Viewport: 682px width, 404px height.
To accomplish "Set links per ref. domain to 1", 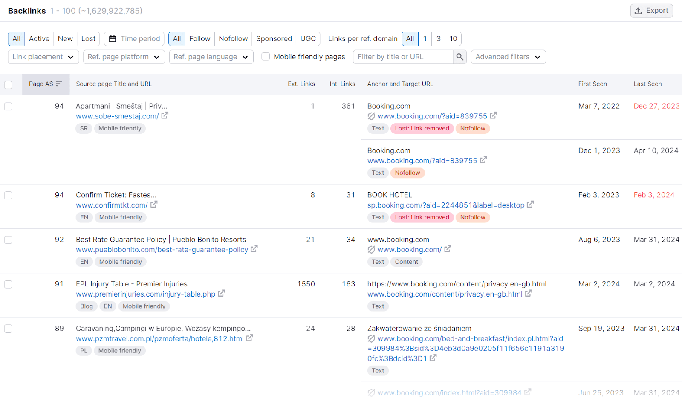I will [x=425, y=39].
